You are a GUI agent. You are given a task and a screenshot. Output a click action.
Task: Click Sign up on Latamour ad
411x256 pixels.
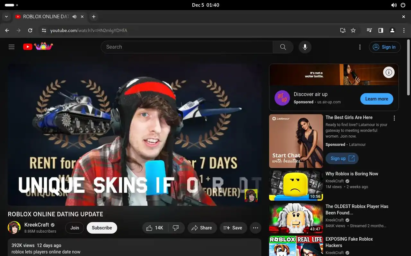(x=342, y=158)
